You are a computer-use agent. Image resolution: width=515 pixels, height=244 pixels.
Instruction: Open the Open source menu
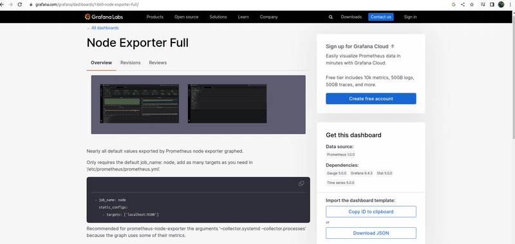(x=186, y=17)
